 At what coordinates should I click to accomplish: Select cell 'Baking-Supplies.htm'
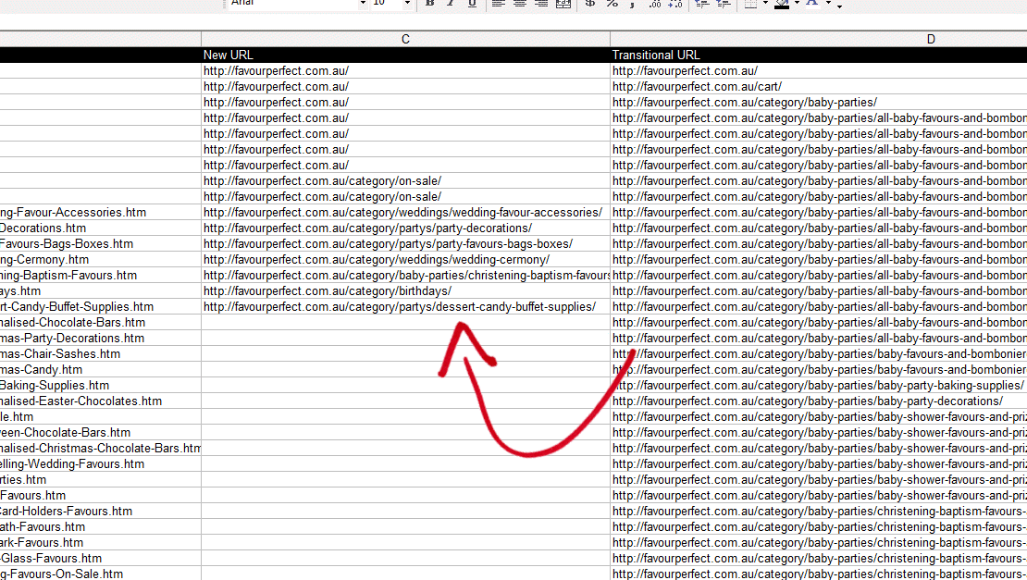tap(100, 385)
